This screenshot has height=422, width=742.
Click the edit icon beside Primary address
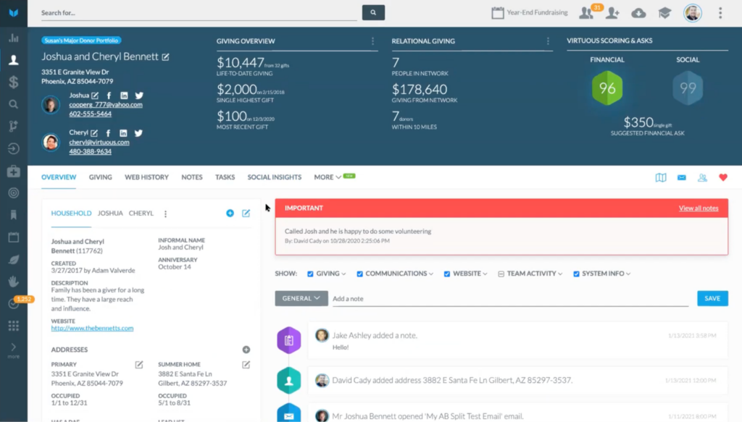(x=139, y=365)
